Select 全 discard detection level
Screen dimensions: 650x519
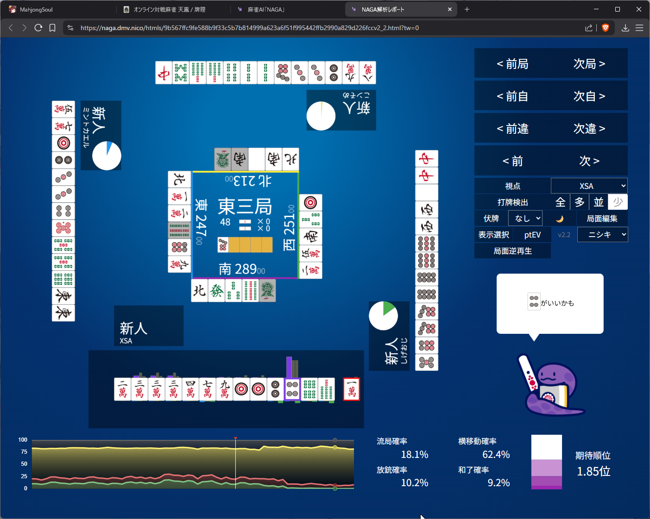[560, 202]
